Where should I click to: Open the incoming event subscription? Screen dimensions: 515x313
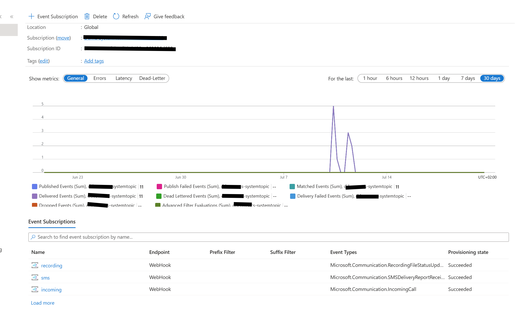(51, 290)
